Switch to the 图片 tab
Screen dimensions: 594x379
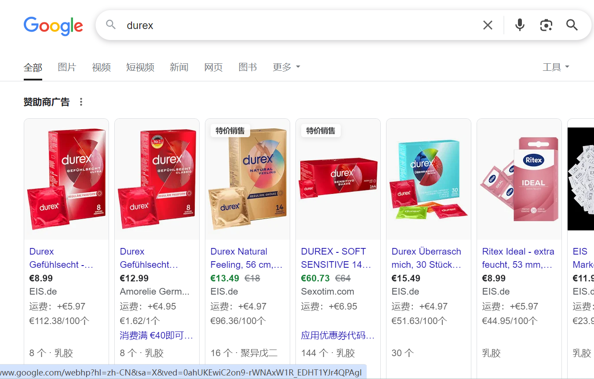[67, 67]
